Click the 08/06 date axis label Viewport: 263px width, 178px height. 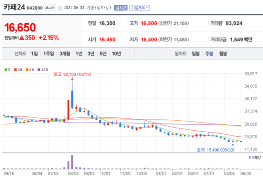[73, 173]
